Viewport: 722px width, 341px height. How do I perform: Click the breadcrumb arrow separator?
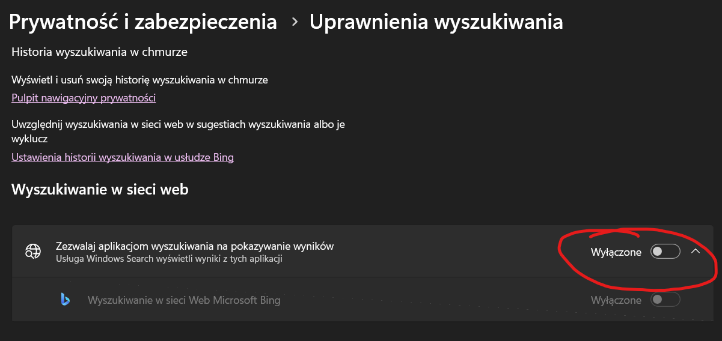[294, 22]
